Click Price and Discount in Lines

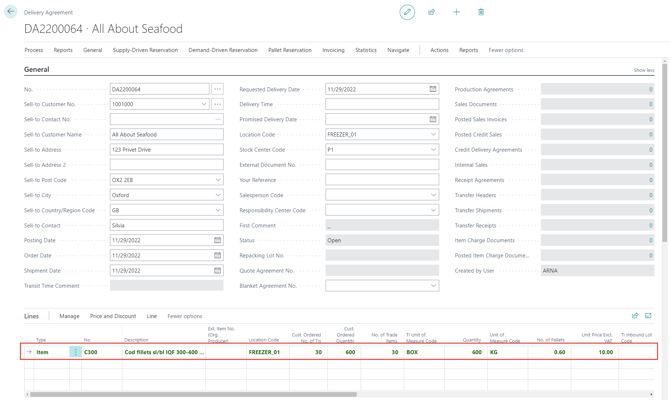[113, 316]
